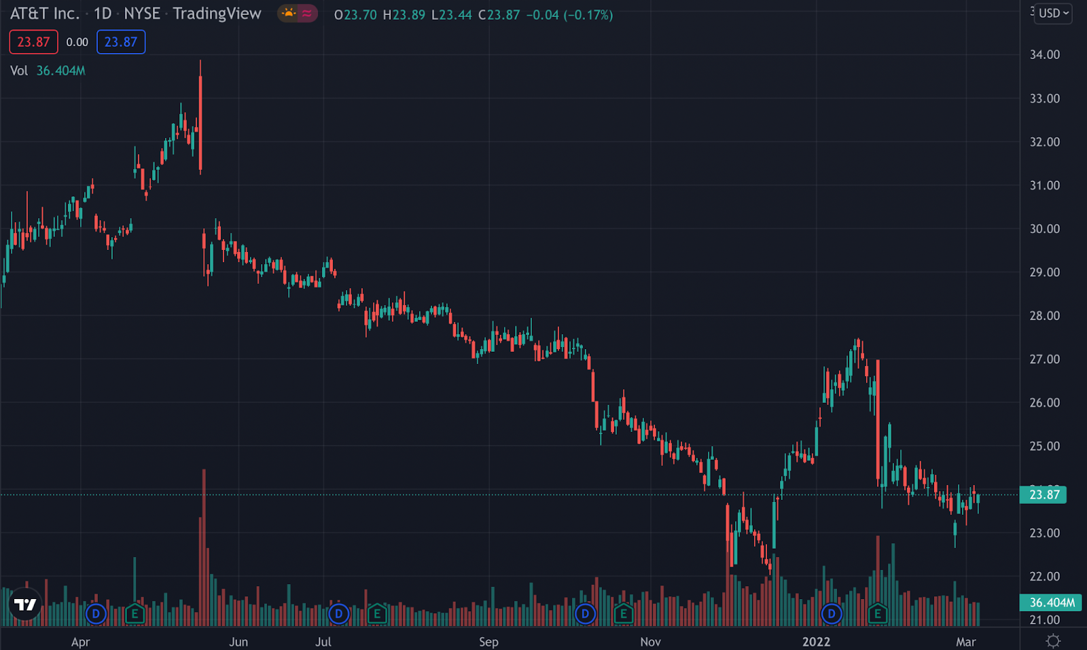Click the Vol value 36.404M in legend

60,71
